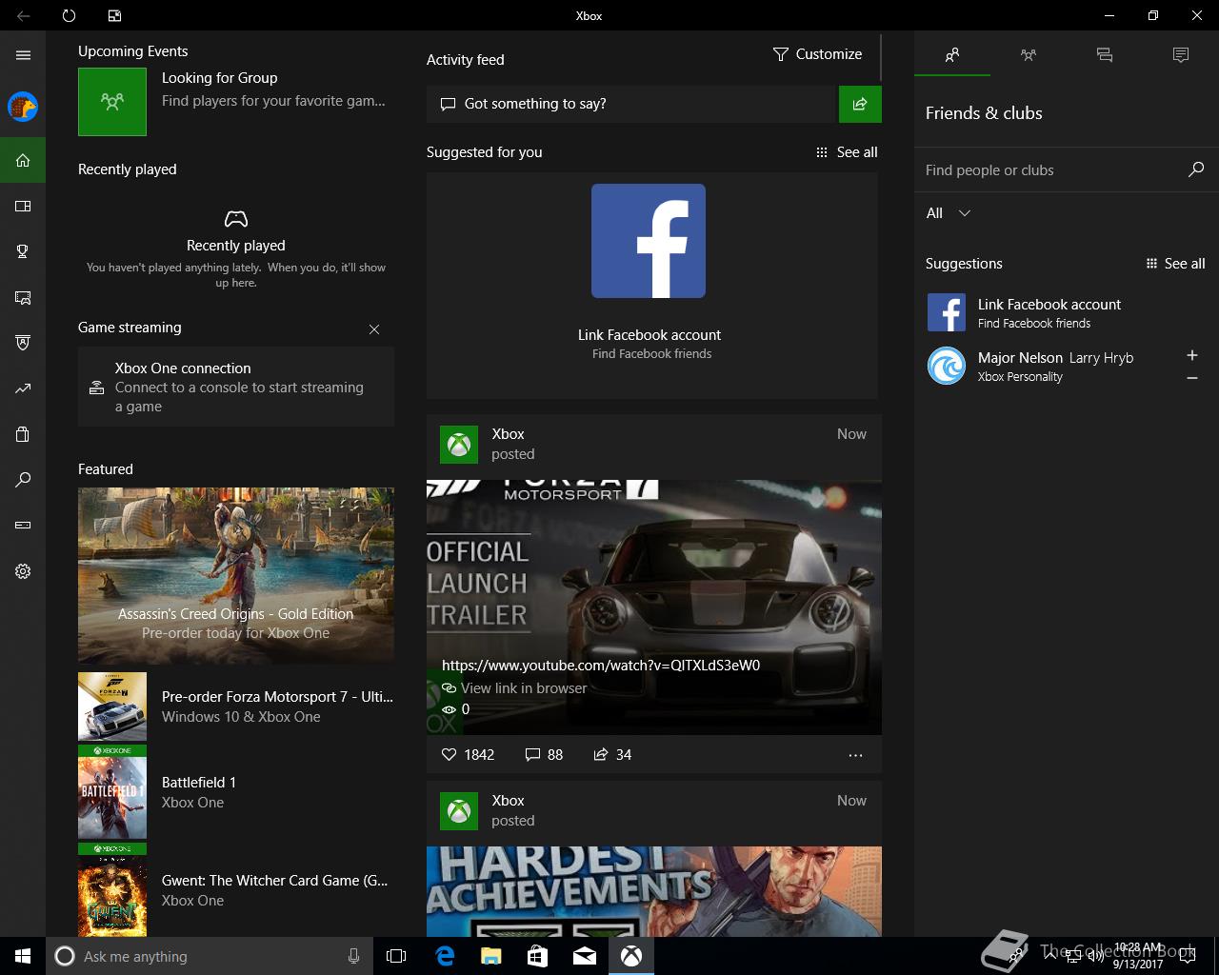Play the Forza Official Launch Trailer image
Screen dimensions: 1219x975
coord(654,607)
